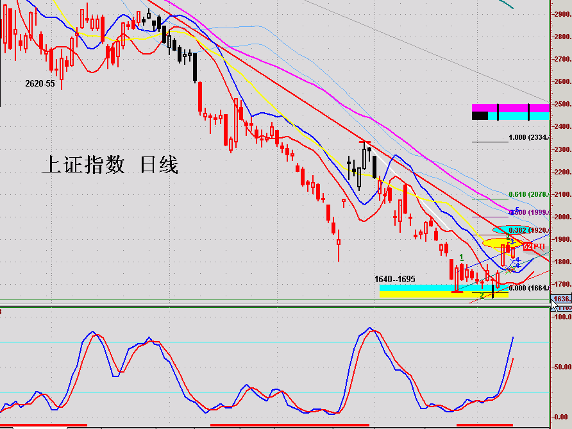Click the 2200 price axis label
Image resolution: width=572 pixels, height=429 pixels.
(x=562, y=172)
